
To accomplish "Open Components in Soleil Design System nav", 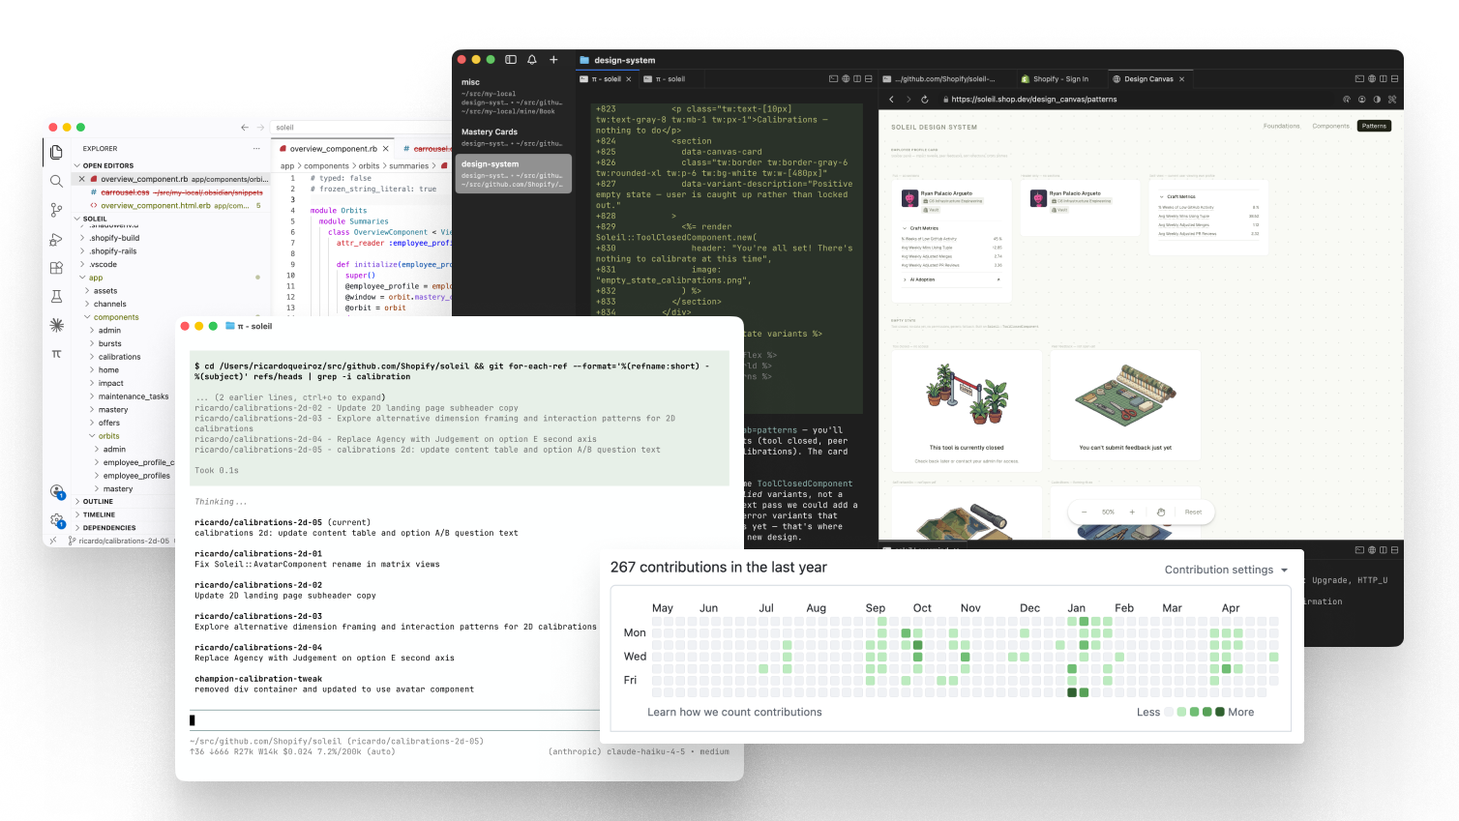I will point(1330,126).
